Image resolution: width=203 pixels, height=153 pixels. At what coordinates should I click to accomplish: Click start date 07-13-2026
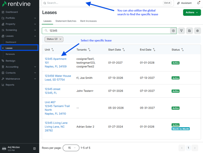116,78
